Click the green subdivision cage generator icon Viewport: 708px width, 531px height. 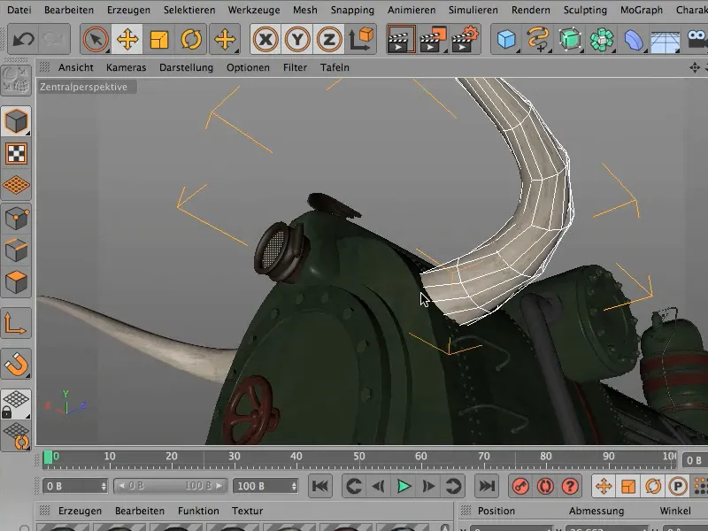pos(570,40)
